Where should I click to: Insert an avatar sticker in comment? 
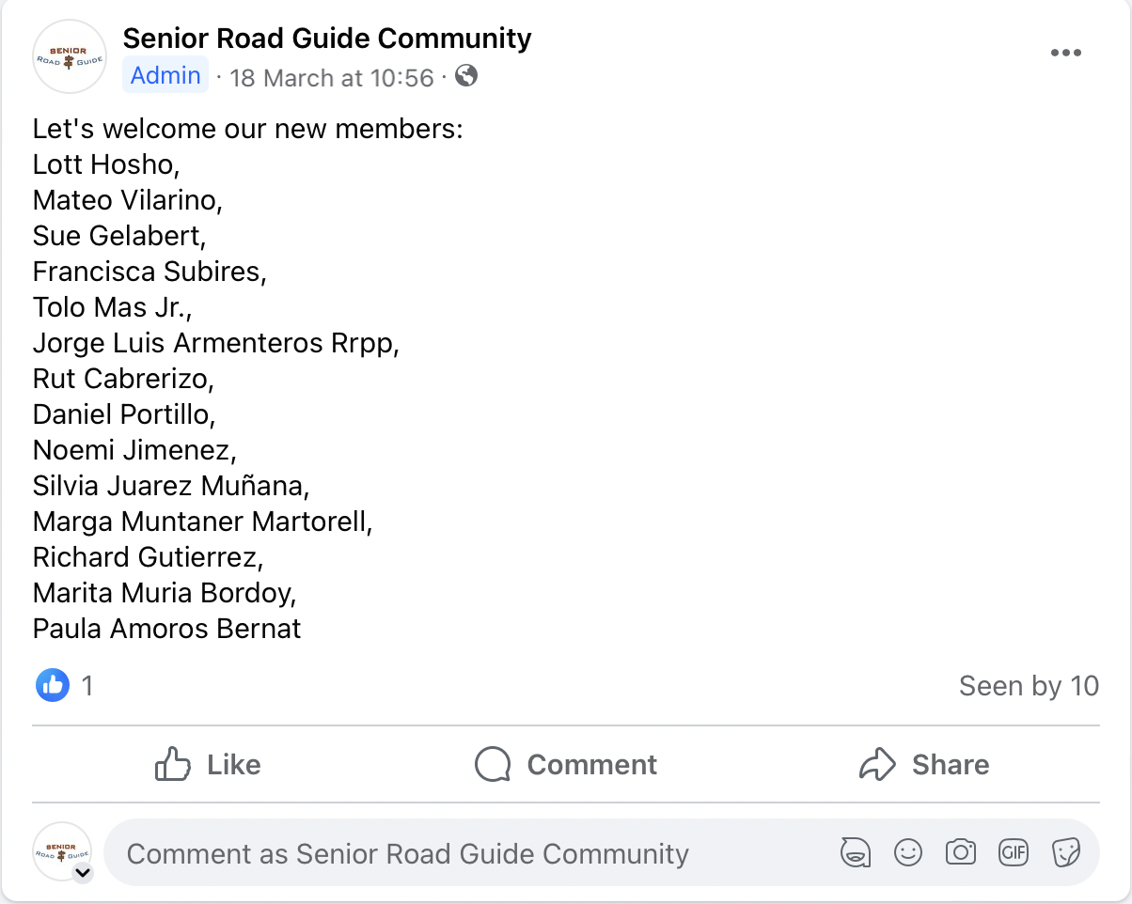point(854,853)
